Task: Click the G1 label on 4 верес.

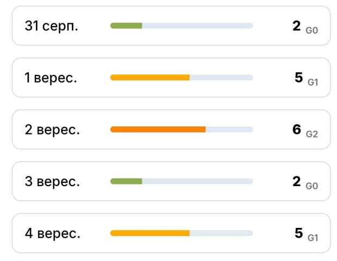Action: [x=313, y=238]
